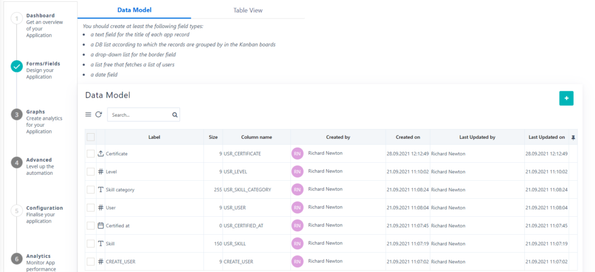Click the calendar icon for Certified at
This screenshot has width=595, height=272.
click(101, 226)
